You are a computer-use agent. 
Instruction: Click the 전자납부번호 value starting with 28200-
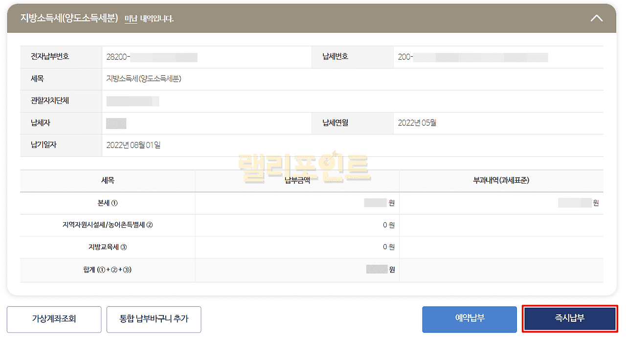click(x=152, y=57)
